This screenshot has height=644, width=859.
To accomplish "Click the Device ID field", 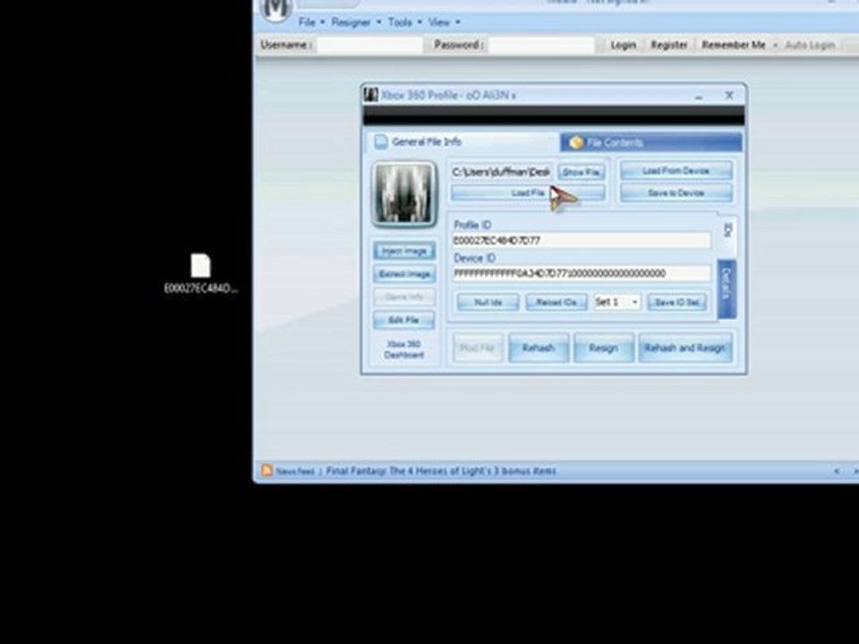I will (582, 274).
